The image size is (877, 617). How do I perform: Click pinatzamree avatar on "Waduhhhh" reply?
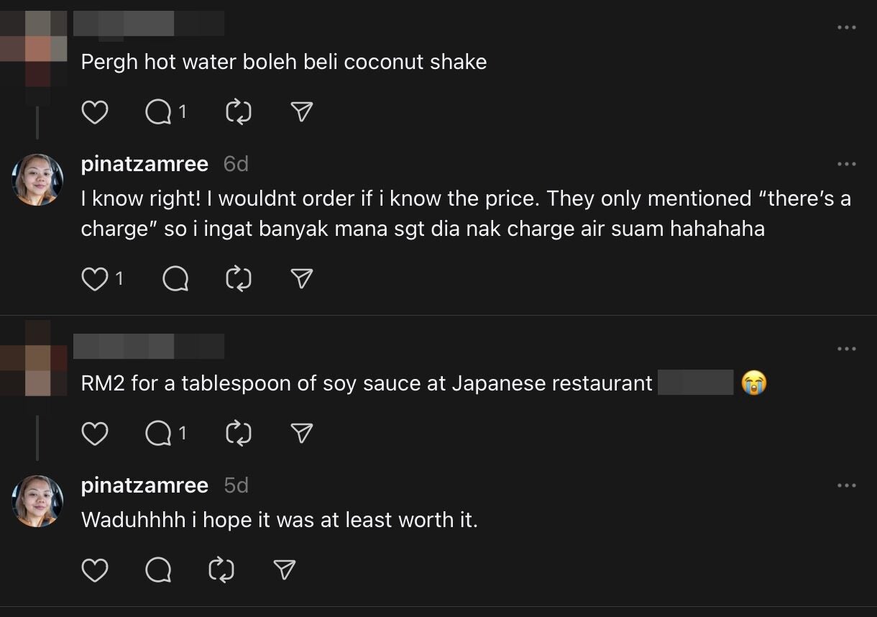click(x=38, y=501)
